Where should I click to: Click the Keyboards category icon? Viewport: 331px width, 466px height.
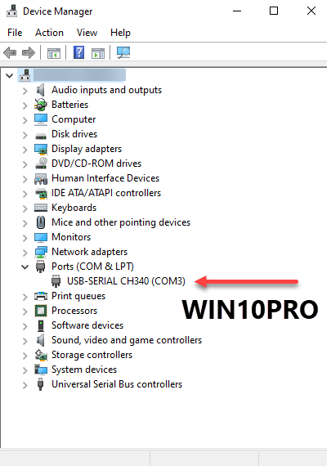[41, 208]
